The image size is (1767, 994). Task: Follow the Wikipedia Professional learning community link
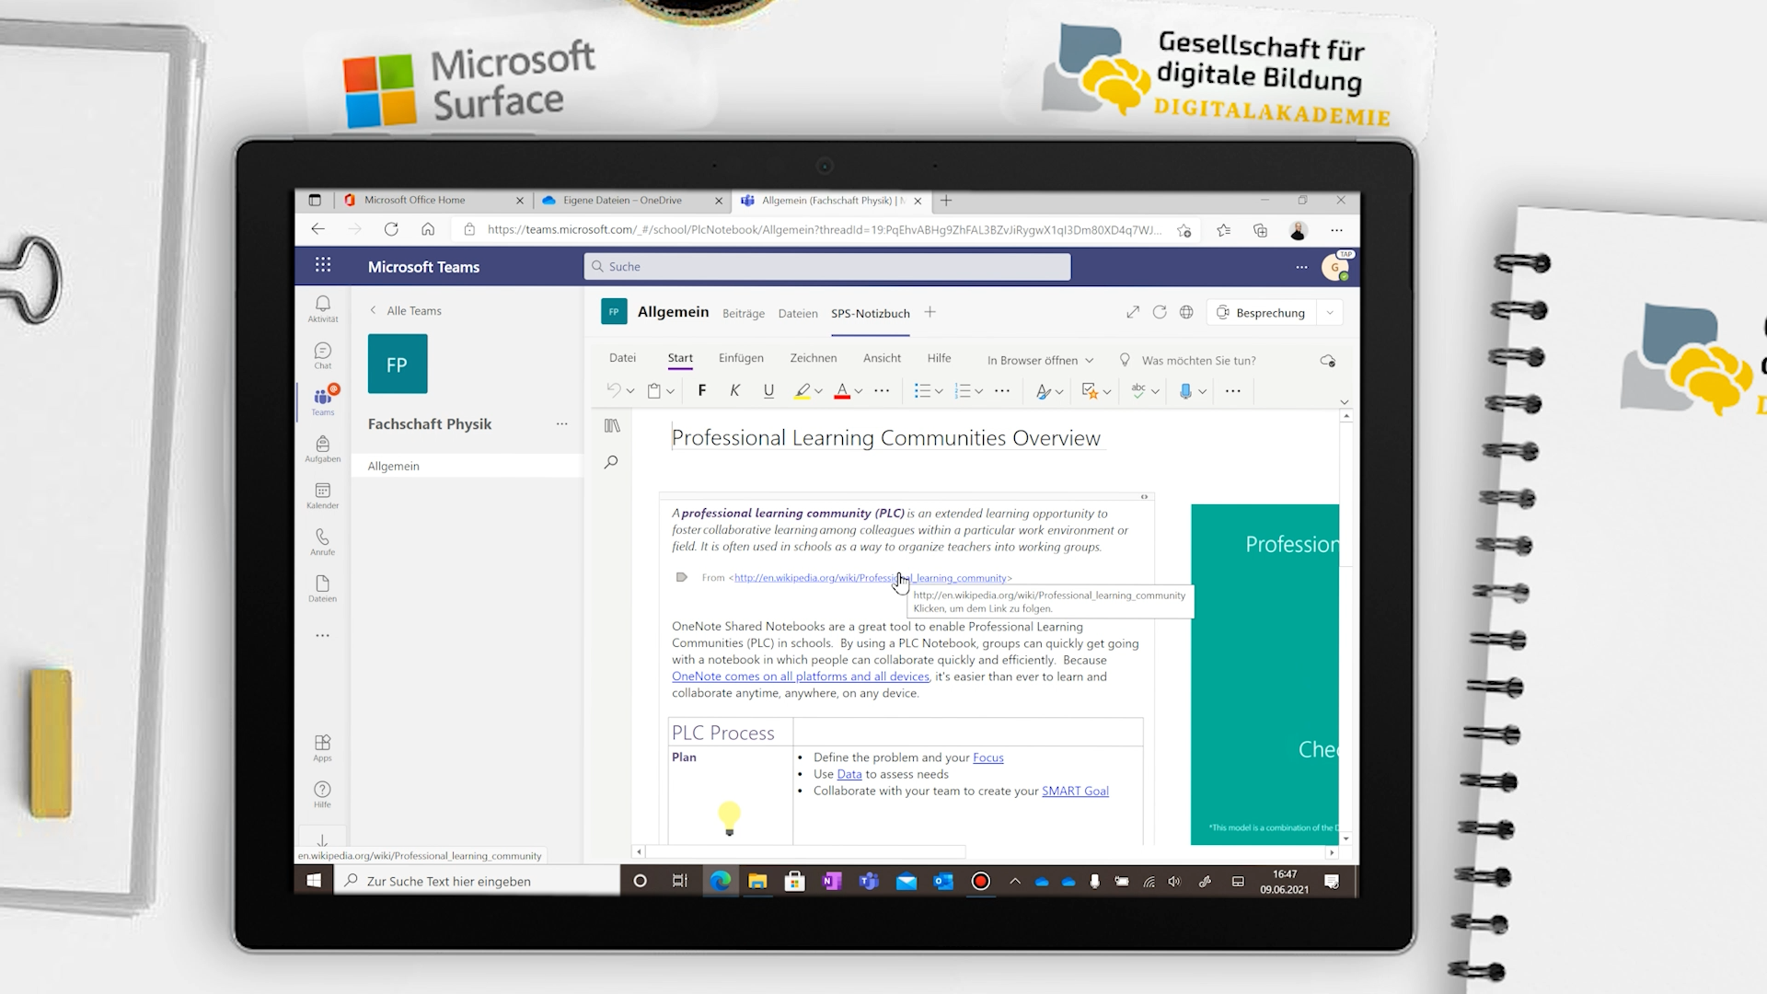pyautogui.click(x=871, y=578)
